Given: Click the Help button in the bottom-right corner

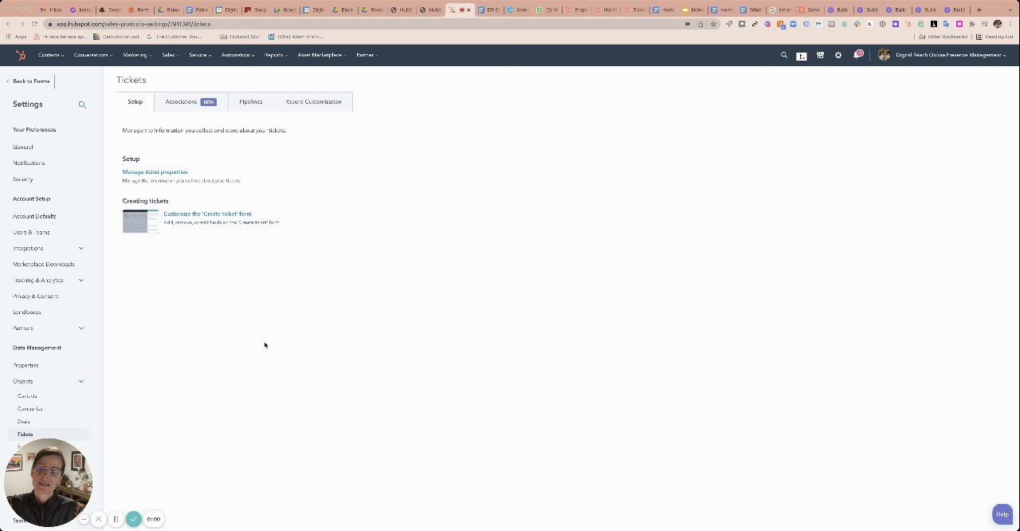Looking at the screenshot, I should tap(1002, 514).
